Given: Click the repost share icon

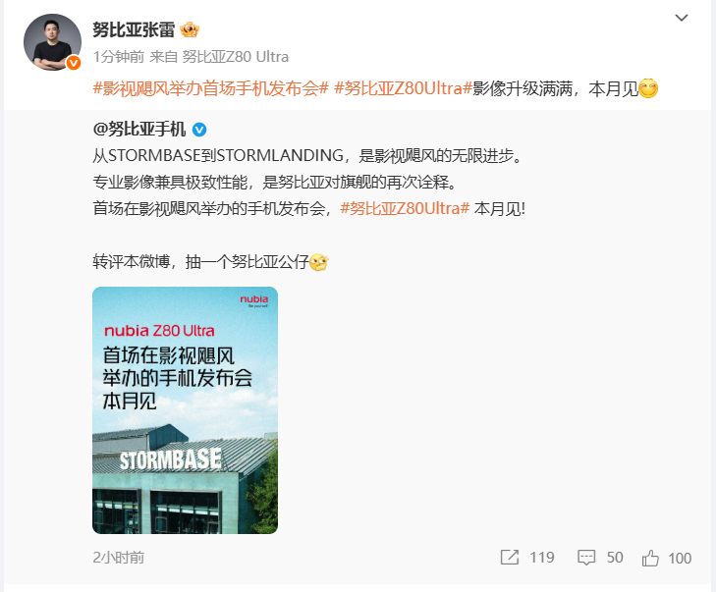Looking at the screenshot, I should pos(510,558).
